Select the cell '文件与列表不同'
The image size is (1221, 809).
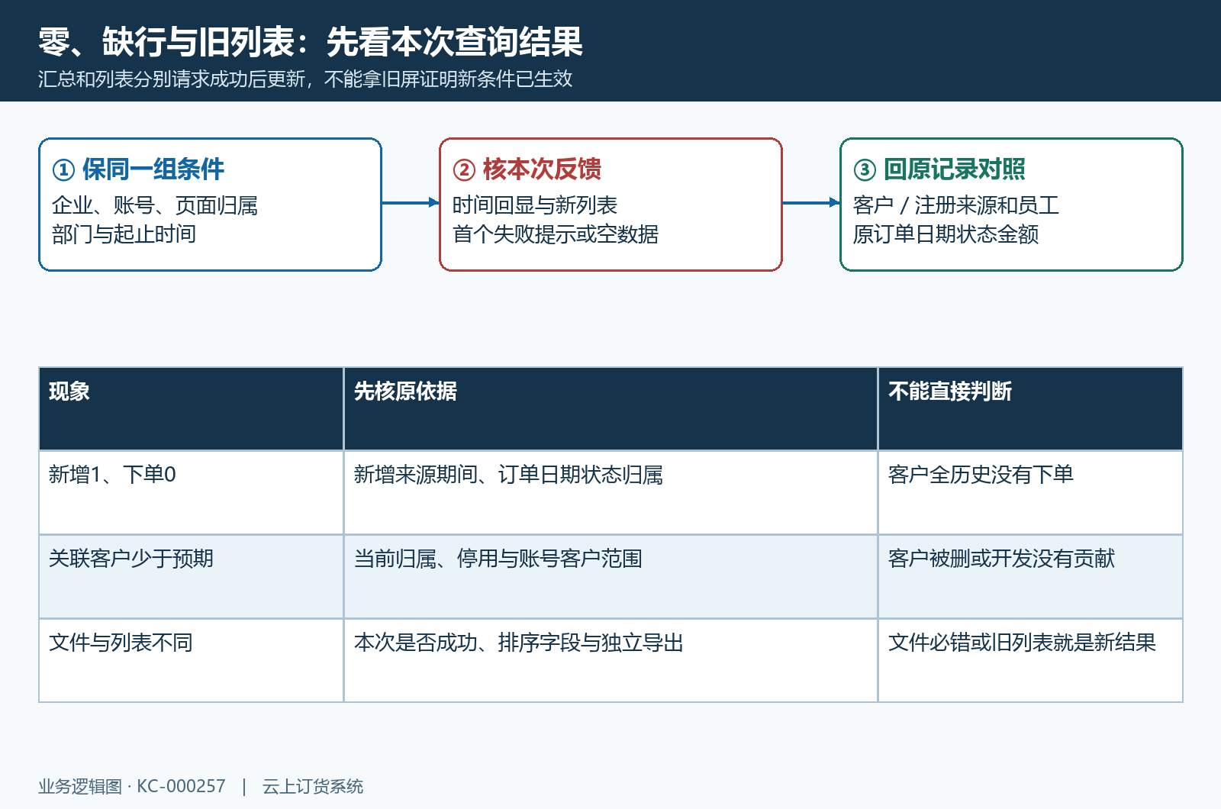191,660
